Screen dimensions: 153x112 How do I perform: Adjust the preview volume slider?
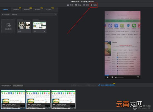click(120, 77)
